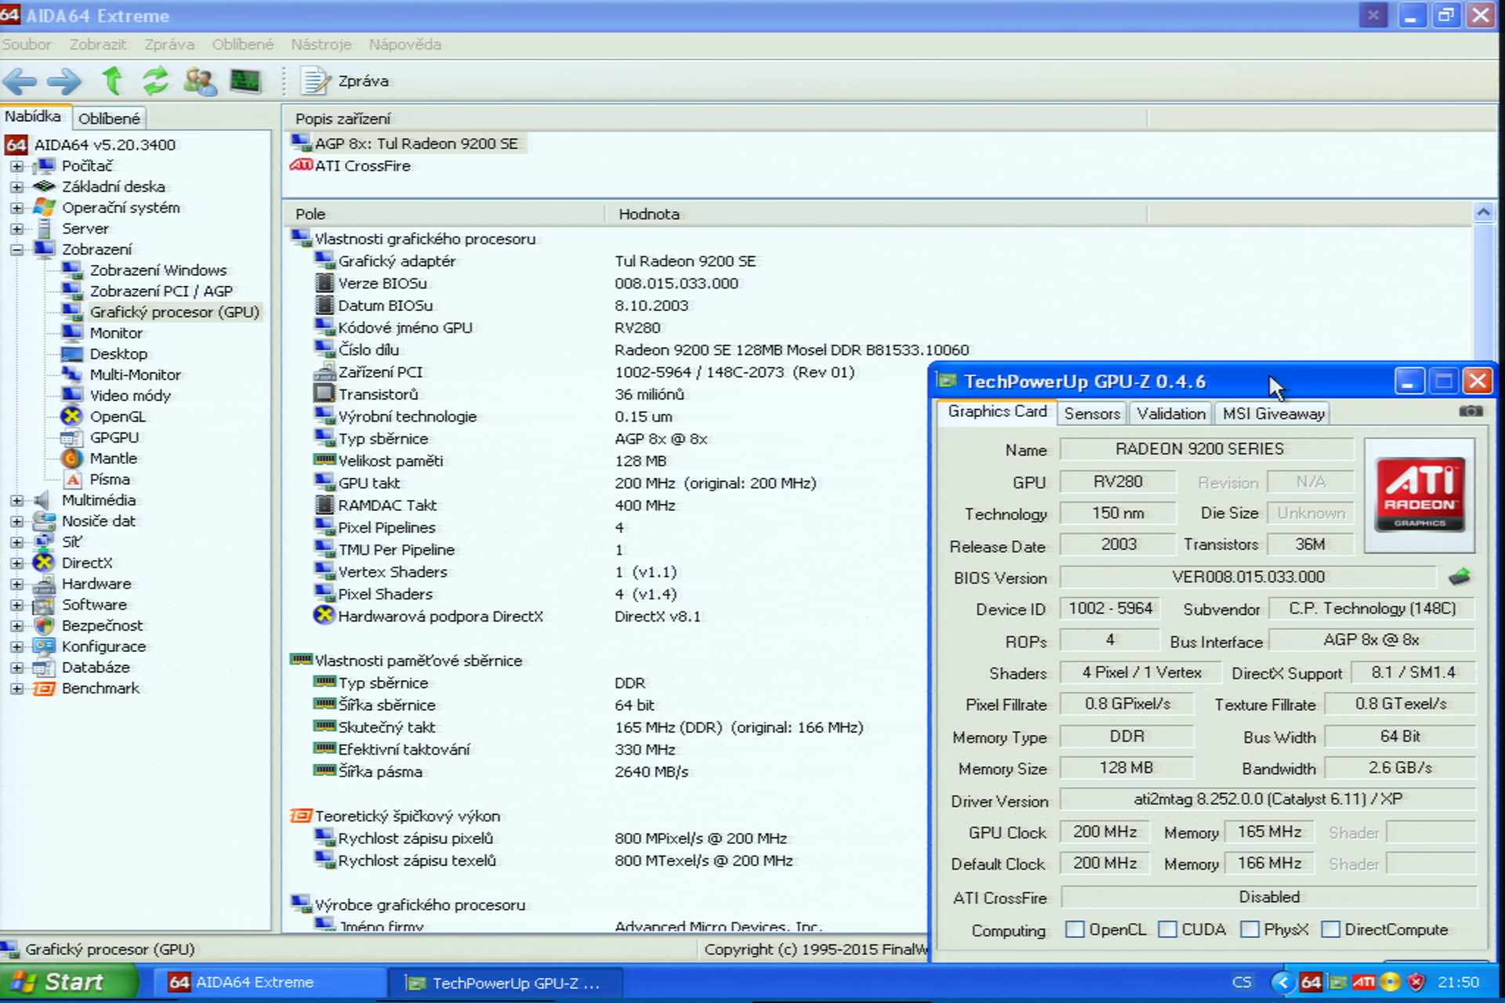Image resolution: width=1505 pixels, height=1003 pixels.
Task: Click the ATI Radeon logo in GPU-Z
Action: (1420, 495)
